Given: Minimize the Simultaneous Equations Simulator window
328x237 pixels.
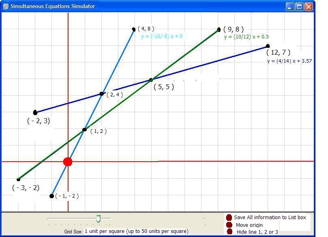Looking at the screenshot, I should pyautogui.click(x=290, y=6).
